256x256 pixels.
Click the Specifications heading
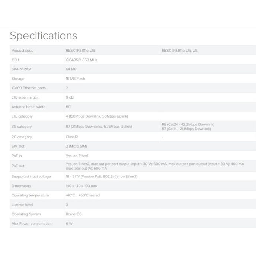click(x=44, y=36)
